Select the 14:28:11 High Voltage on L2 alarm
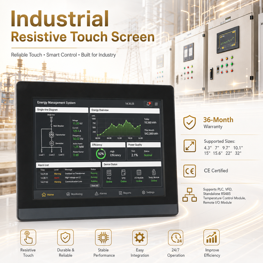 69,178
